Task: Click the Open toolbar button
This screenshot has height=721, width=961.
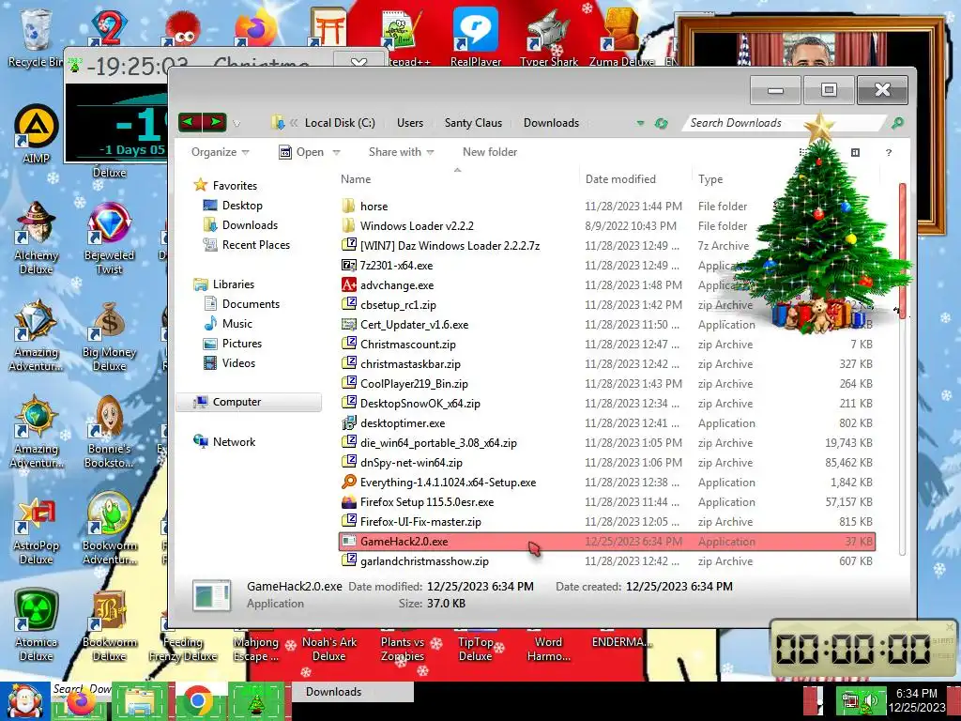Action: tap(301, 152)
